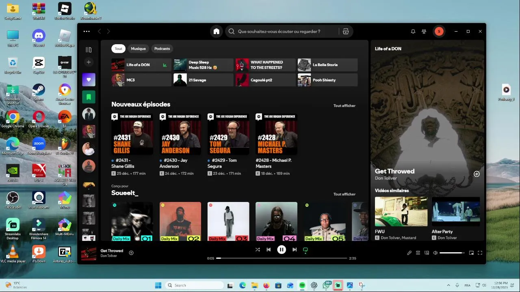Navigate forward with the right arrow

point(108,31)
